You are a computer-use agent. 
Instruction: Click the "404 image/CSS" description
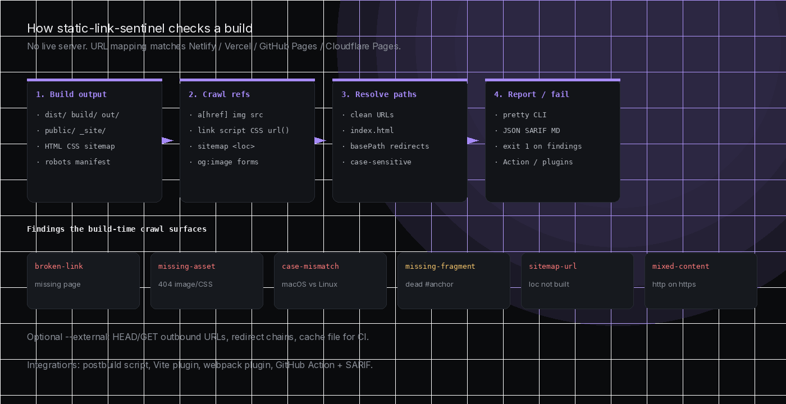pos(185,284)
